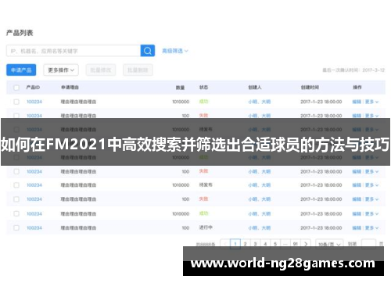Click creator 小明、大明 in the first row
The height and width of the screenshot is (283, 391).
click(260, 102)
